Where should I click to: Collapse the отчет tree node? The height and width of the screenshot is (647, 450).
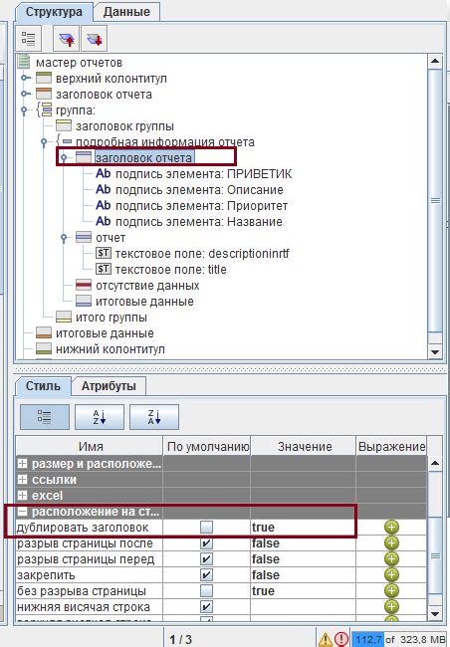click(x=64, y=238)
